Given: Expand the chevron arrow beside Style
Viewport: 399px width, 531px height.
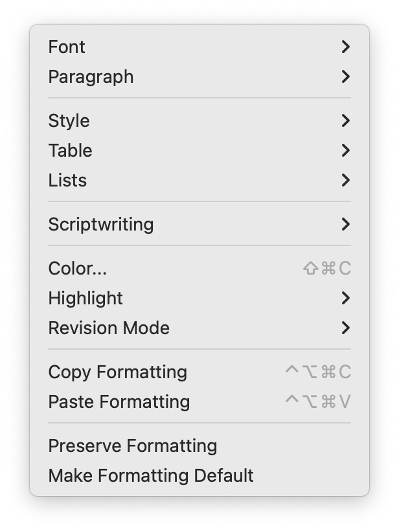Looking at the screenshot, I should click(345, 121).
